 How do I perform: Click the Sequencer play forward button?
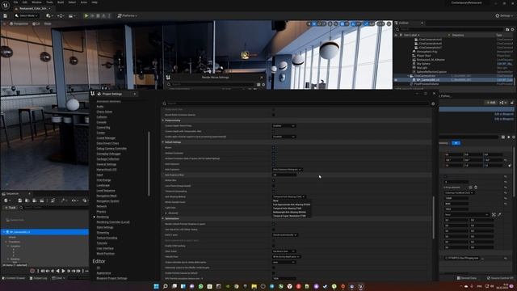(64, 271)
